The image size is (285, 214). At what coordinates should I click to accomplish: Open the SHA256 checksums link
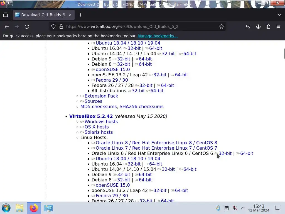tap(141, 106)
